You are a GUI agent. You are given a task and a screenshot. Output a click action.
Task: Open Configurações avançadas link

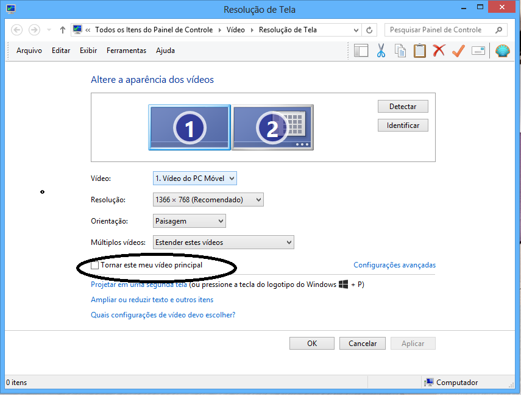(x=394, y=265)
